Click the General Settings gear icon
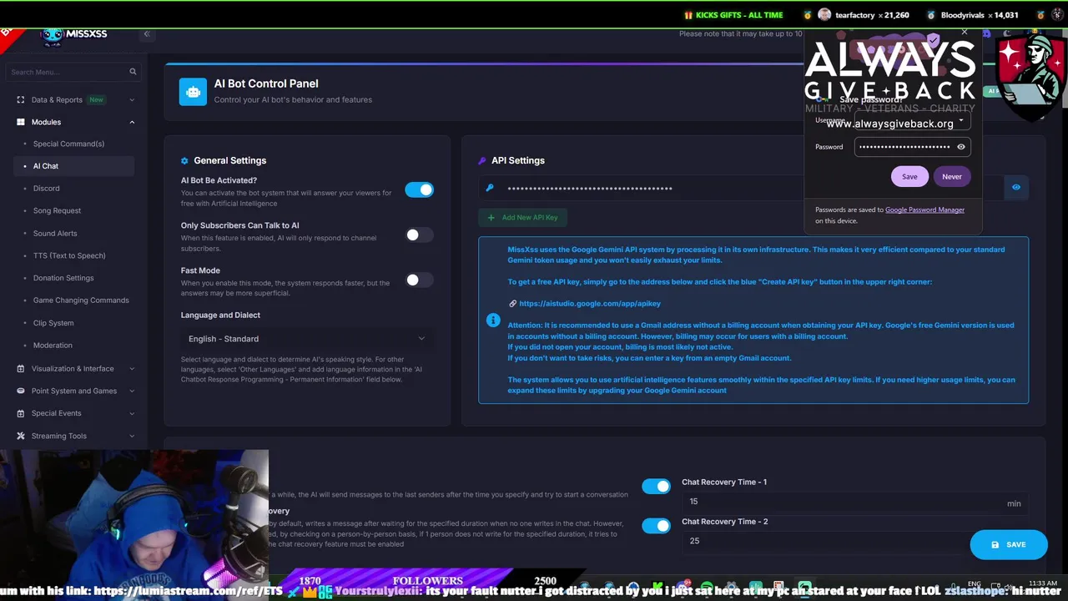 184,160
